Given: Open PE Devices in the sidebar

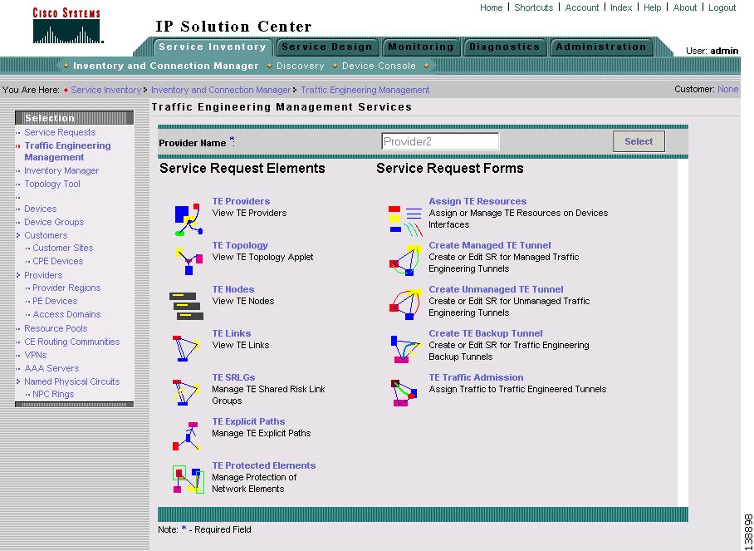Looking at the screenshot, I should click(55, 301).
